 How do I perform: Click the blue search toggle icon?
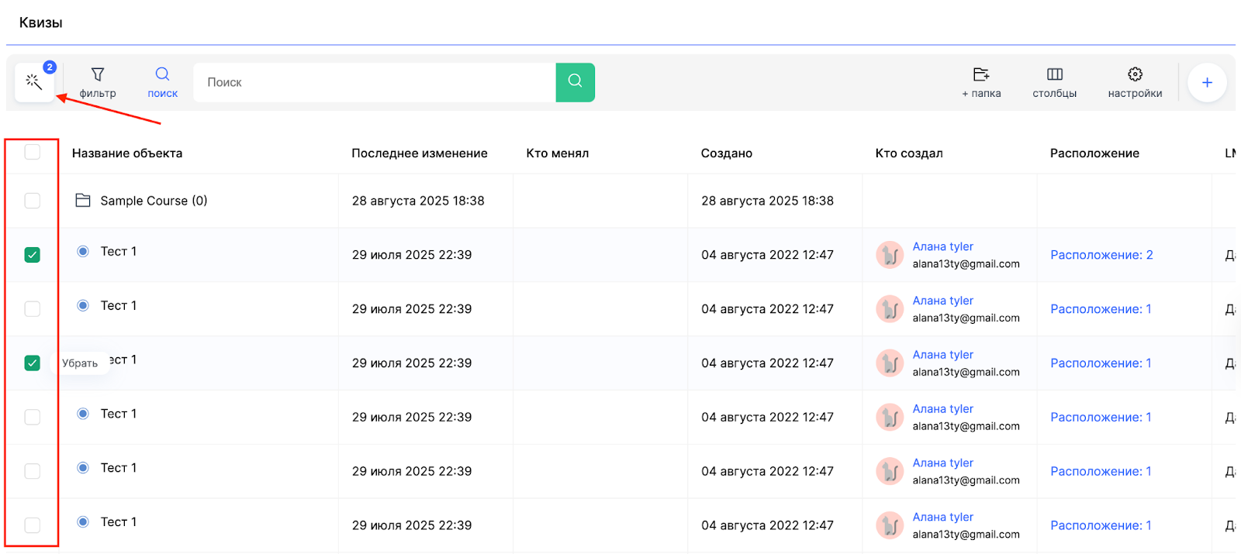pos(162,74)
